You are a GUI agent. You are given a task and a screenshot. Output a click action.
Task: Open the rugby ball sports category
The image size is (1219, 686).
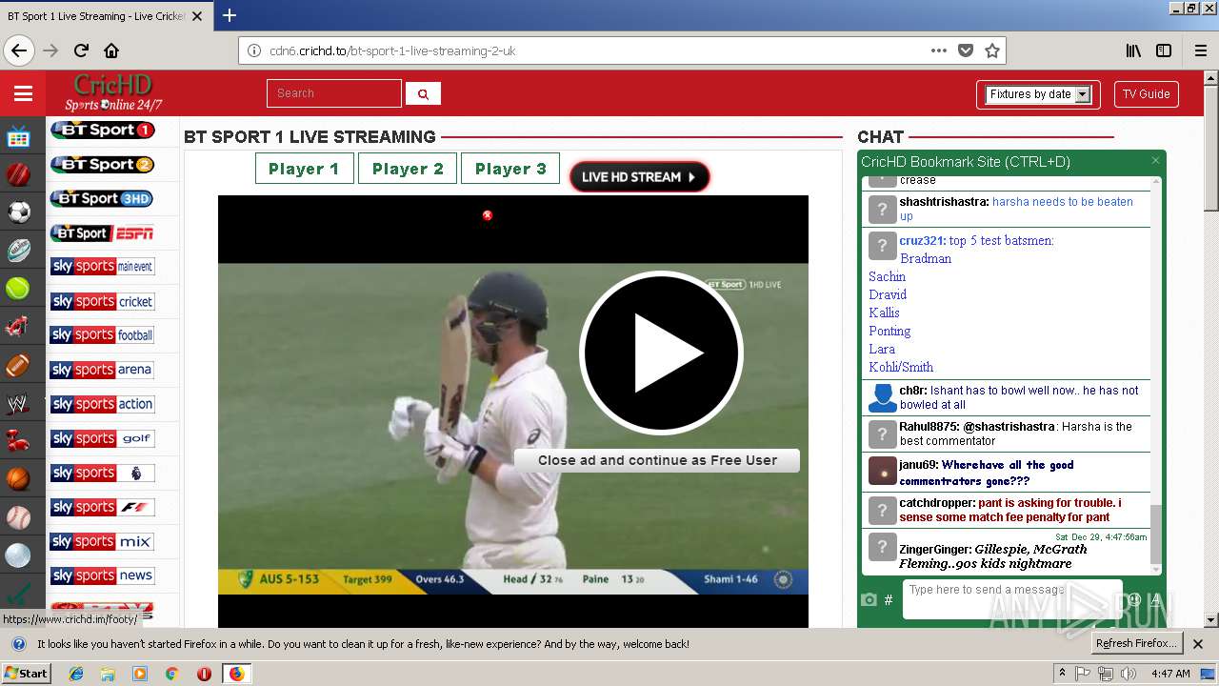(x=18, y=250)
